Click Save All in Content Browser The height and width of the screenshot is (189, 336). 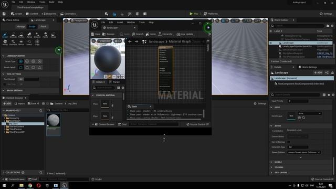(34, 104)
